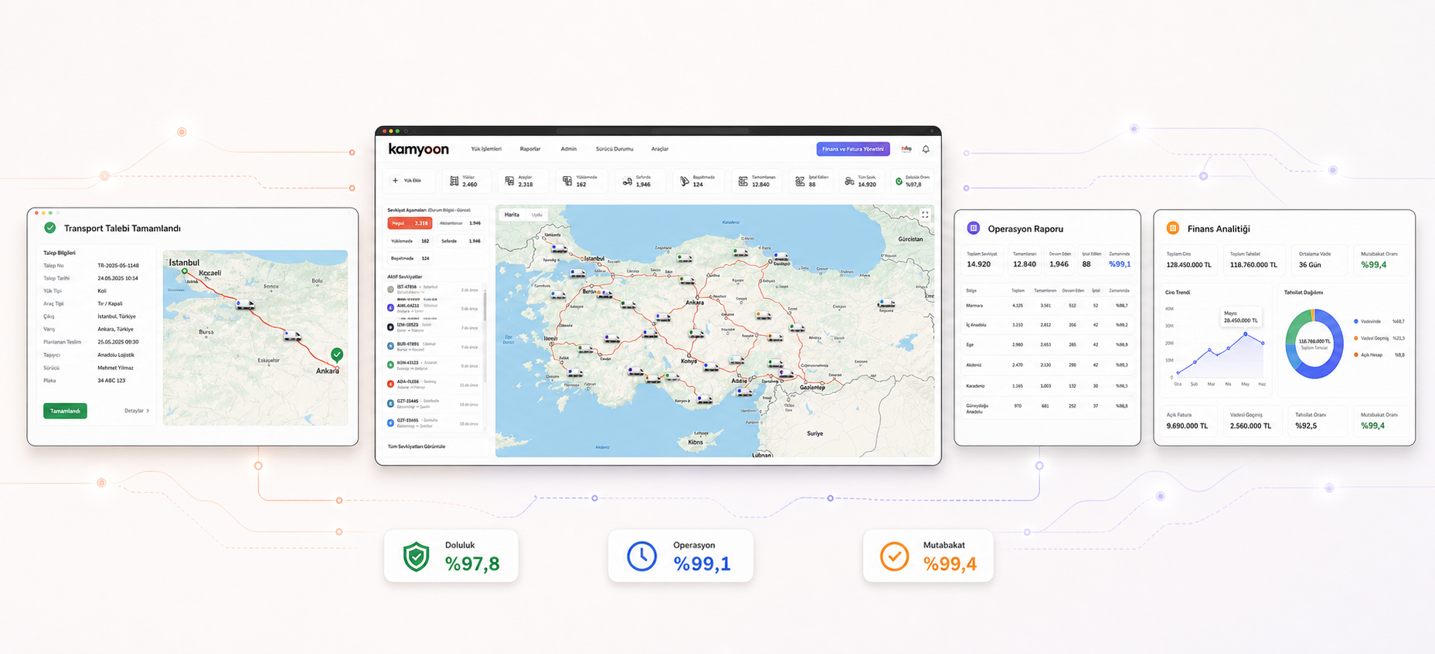This screenshot has height=654, width=1435.
Task: Expand Detaylar in transport request card
Action: 137,411
